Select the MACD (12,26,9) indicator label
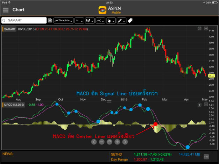Screen dimensions: 219x164 [14, 105]
